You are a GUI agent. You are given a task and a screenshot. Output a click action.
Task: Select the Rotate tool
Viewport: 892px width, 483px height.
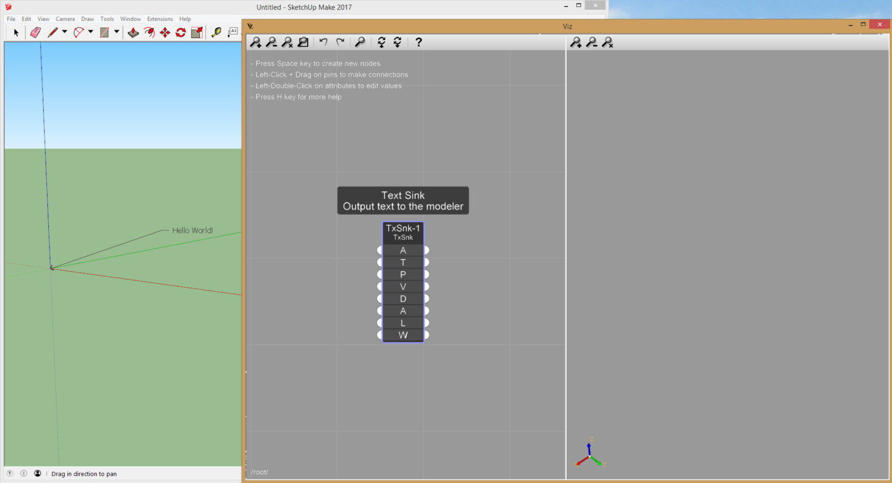tap(180, 32)
